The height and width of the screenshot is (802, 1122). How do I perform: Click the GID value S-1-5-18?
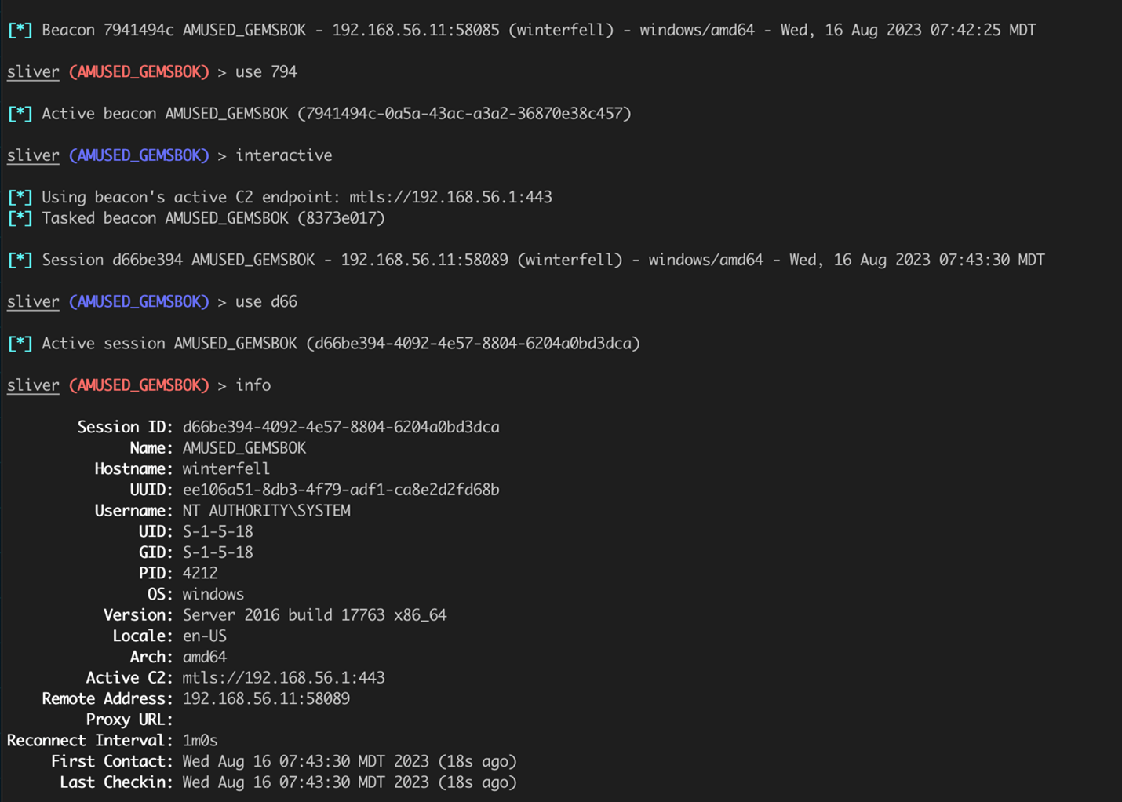(x=217, y=552)
